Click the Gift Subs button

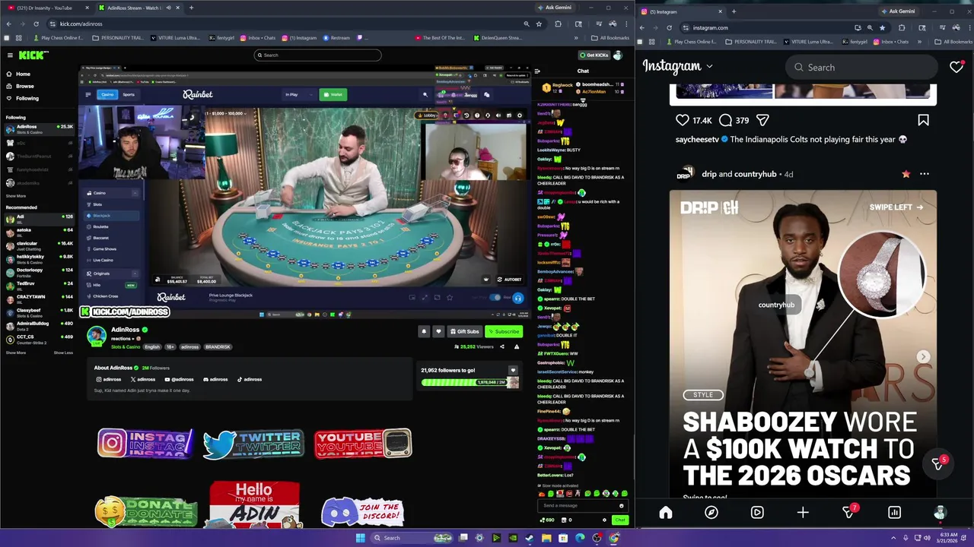coord(465,331)
